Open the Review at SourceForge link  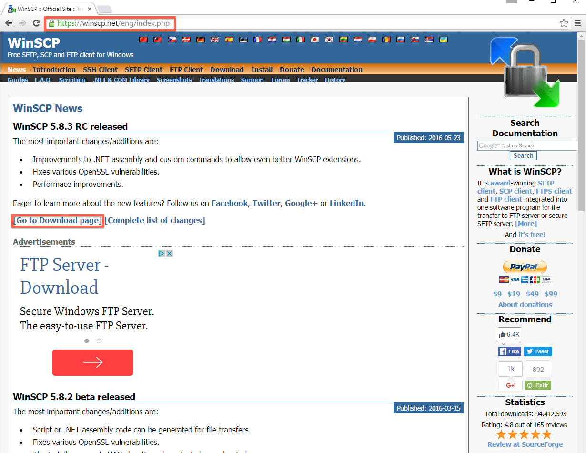[x=525, y=444]
